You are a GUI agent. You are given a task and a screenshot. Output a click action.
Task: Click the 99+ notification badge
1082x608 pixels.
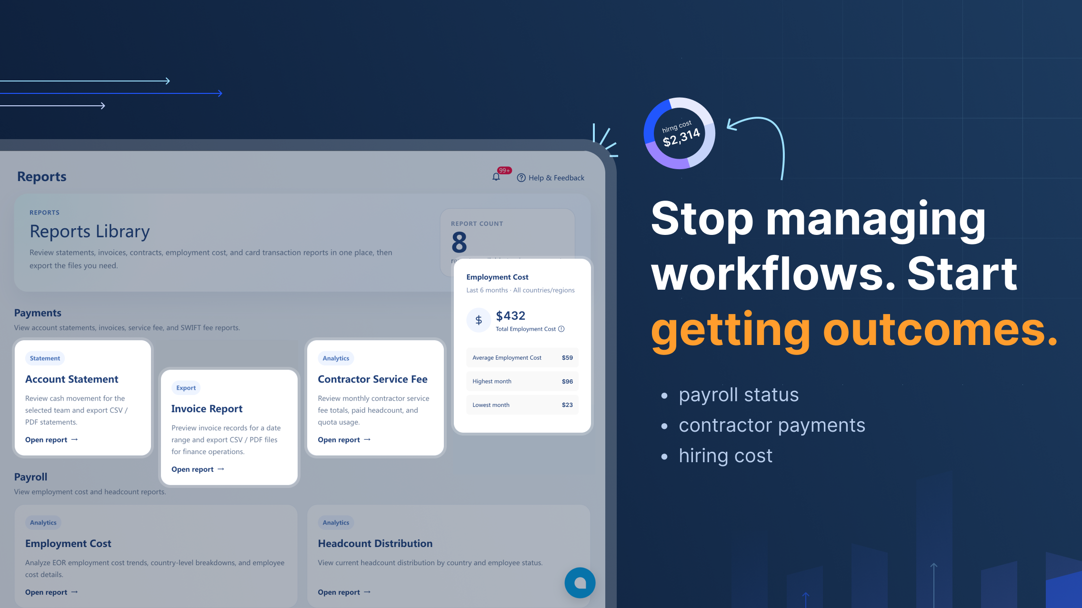click(504, 170)
